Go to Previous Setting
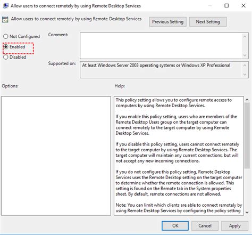The width and height of the screenshot is (252, 235). (167, 22)
